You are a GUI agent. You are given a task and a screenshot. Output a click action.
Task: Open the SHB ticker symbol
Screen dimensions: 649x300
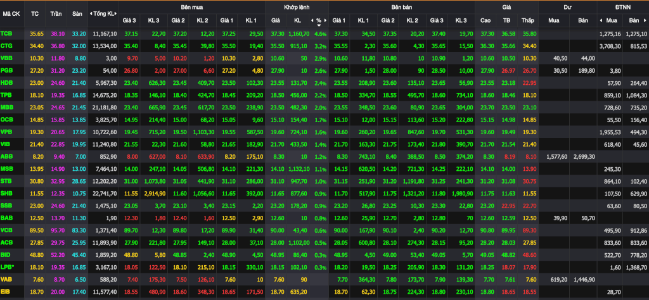[x=6, y=192]
